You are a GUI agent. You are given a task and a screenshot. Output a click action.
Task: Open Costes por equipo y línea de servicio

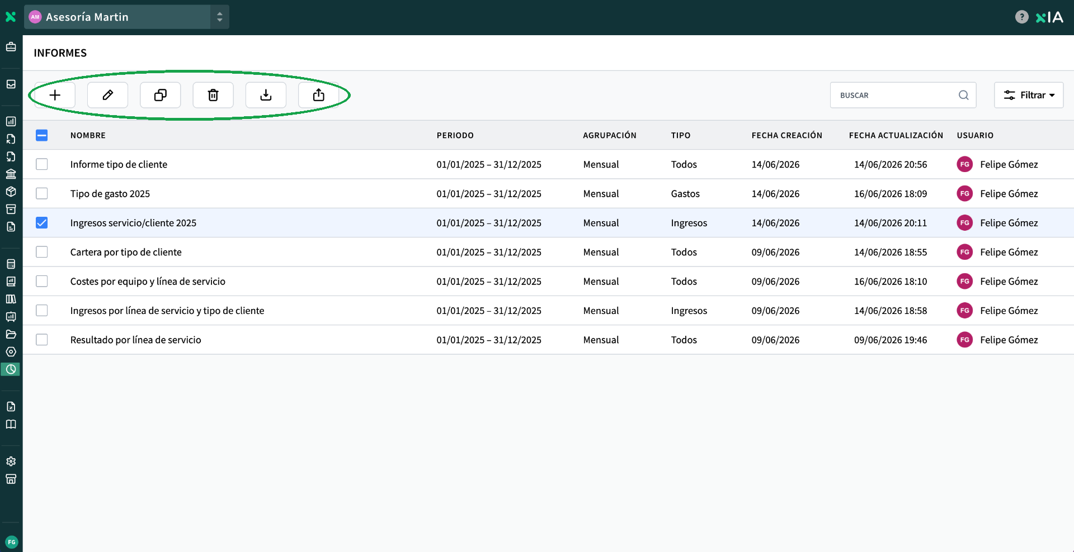[148, 281]
